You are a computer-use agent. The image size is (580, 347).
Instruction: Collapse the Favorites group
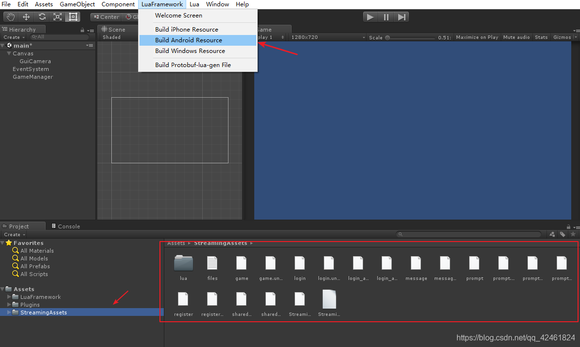[x=2, y=243]
